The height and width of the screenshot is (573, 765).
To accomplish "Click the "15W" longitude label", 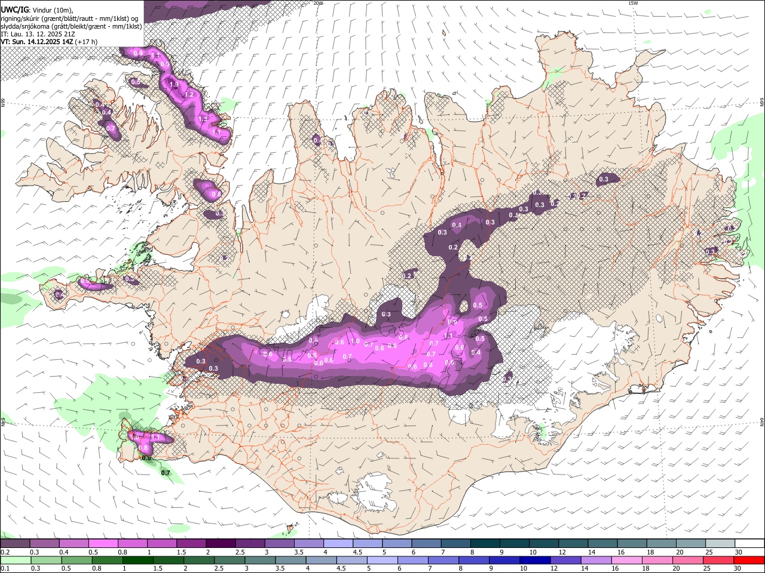I will tap(632, 3).
